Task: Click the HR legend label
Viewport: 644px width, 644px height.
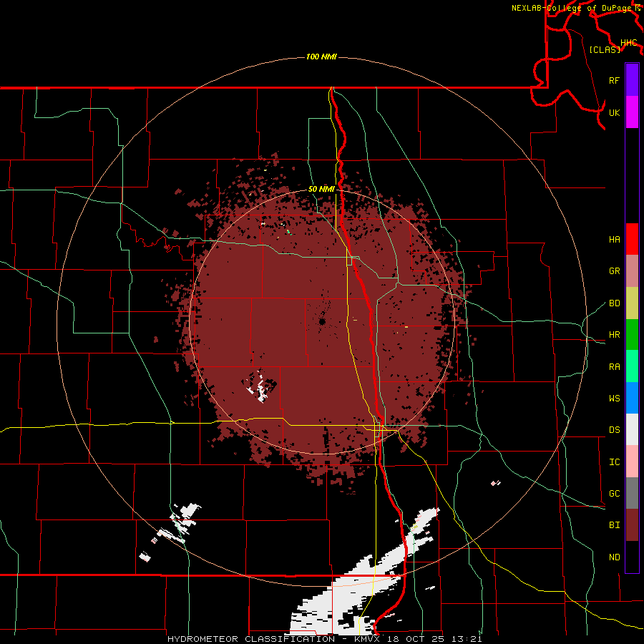Action: tap(614, 335)
